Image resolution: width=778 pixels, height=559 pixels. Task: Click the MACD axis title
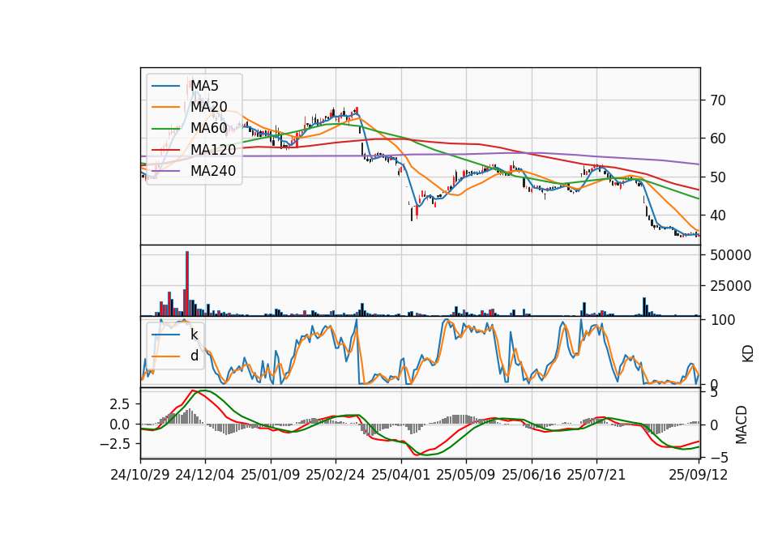741,425
